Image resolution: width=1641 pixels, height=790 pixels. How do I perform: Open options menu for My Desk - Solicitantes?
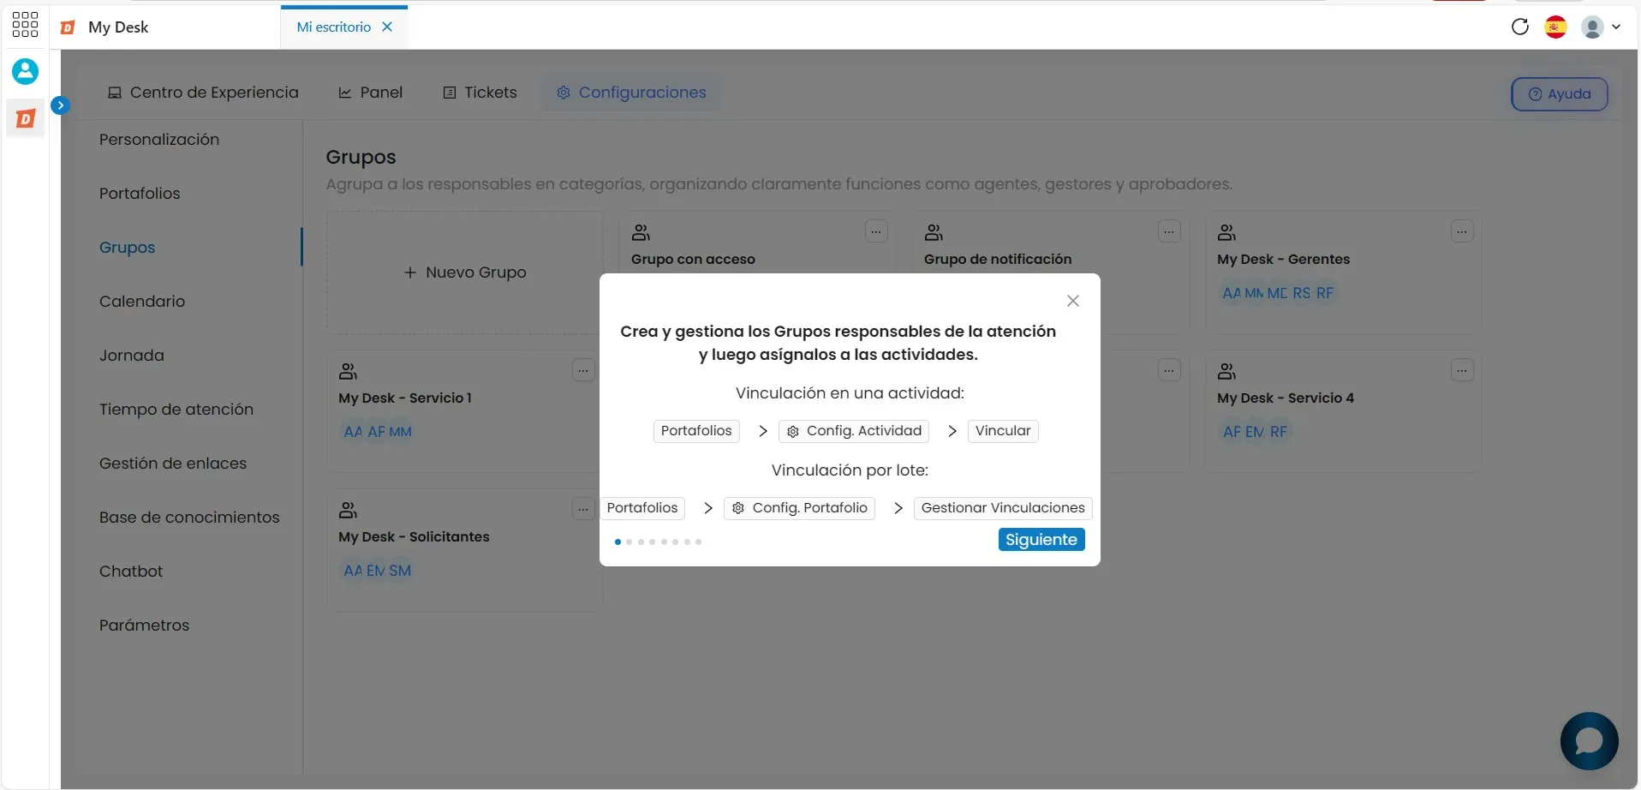(x=583, y=509)
